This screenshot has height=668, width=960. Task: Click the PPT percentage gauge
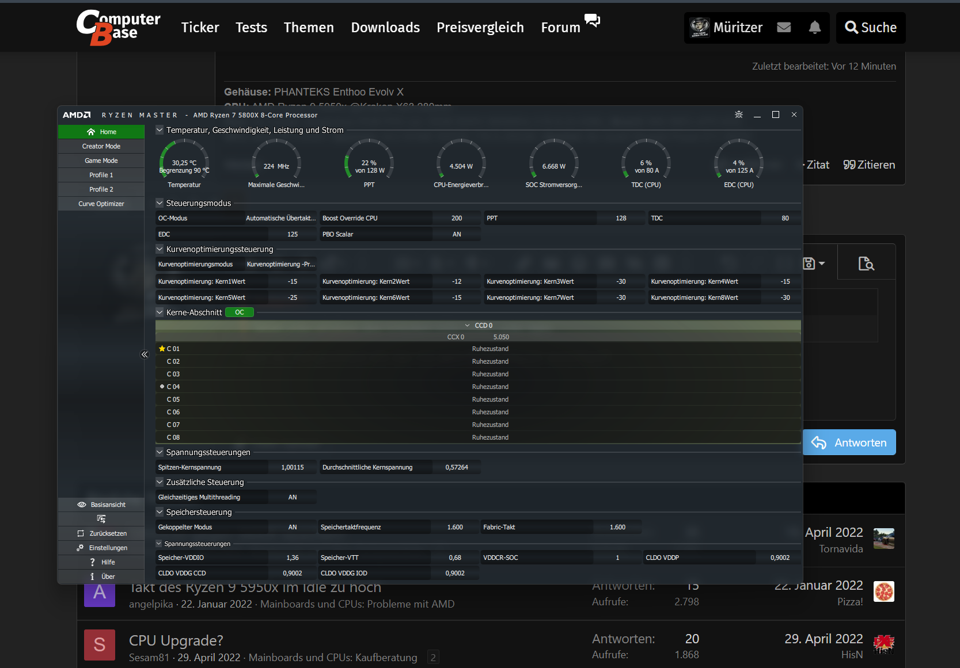coord(369,163)
